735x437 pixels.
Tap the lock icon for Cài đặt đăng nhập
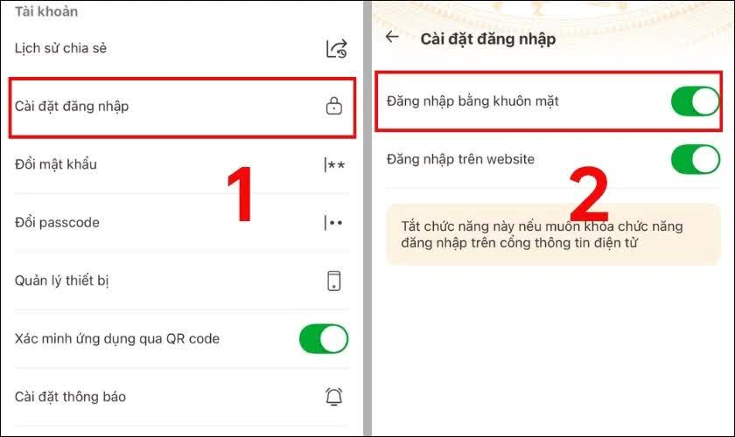333,106
